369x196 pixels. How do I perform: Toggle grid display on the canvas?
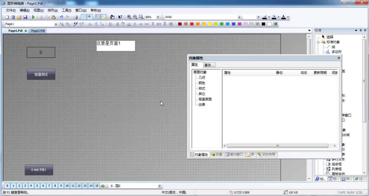(84, 17)
